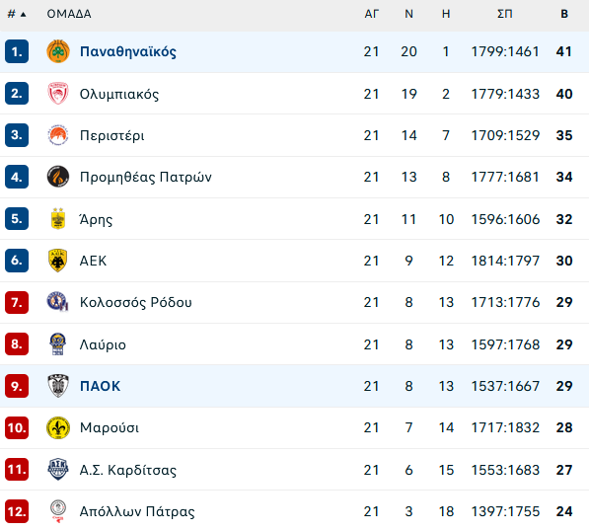Click the Προμηθέας Πατρών flame logo
Image resolution: width=589 pixels, height=531 pixels.
(58, 177)
